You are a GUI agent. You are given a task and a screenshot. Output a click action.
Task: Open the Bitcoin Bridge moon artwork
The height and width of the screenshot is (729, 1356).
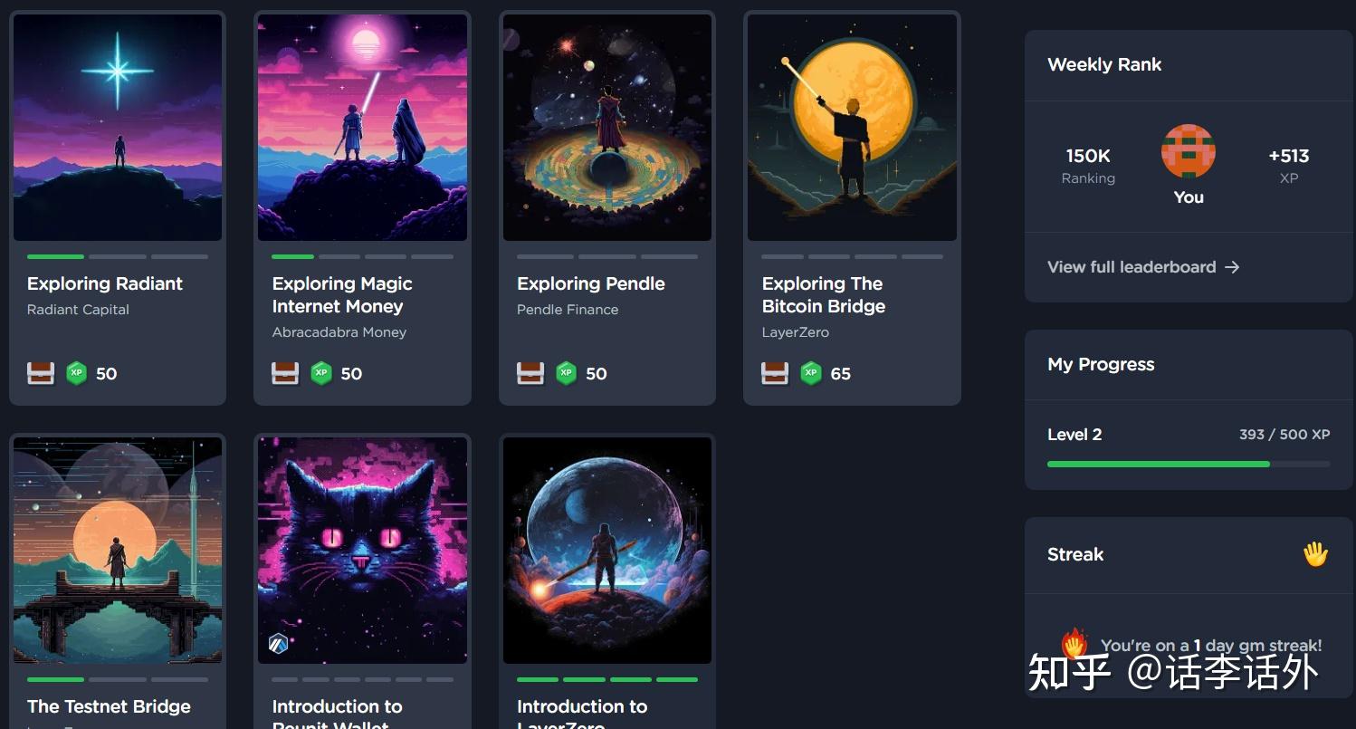point(852,128)
